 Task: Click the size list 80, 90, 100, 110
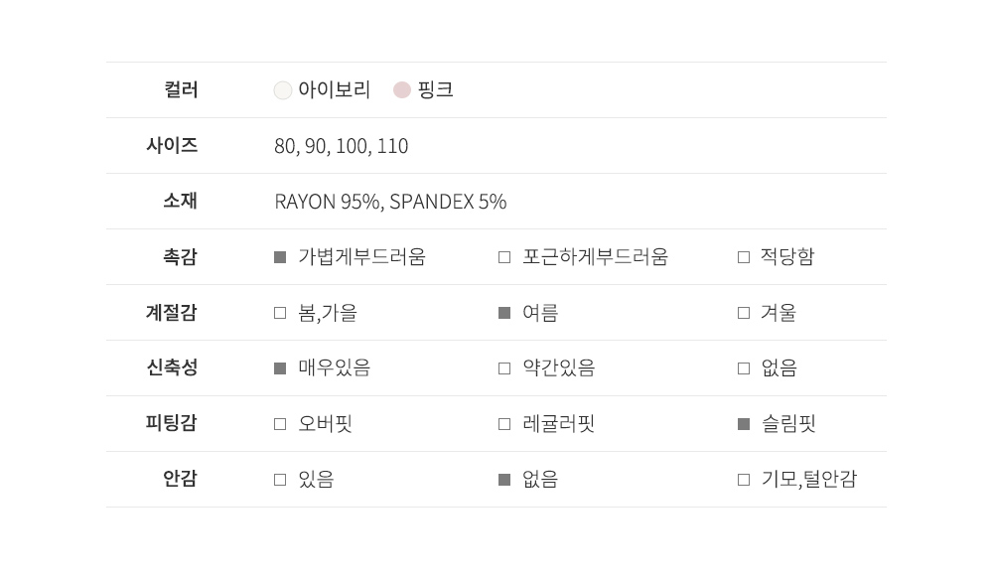(x=341, y=146)
